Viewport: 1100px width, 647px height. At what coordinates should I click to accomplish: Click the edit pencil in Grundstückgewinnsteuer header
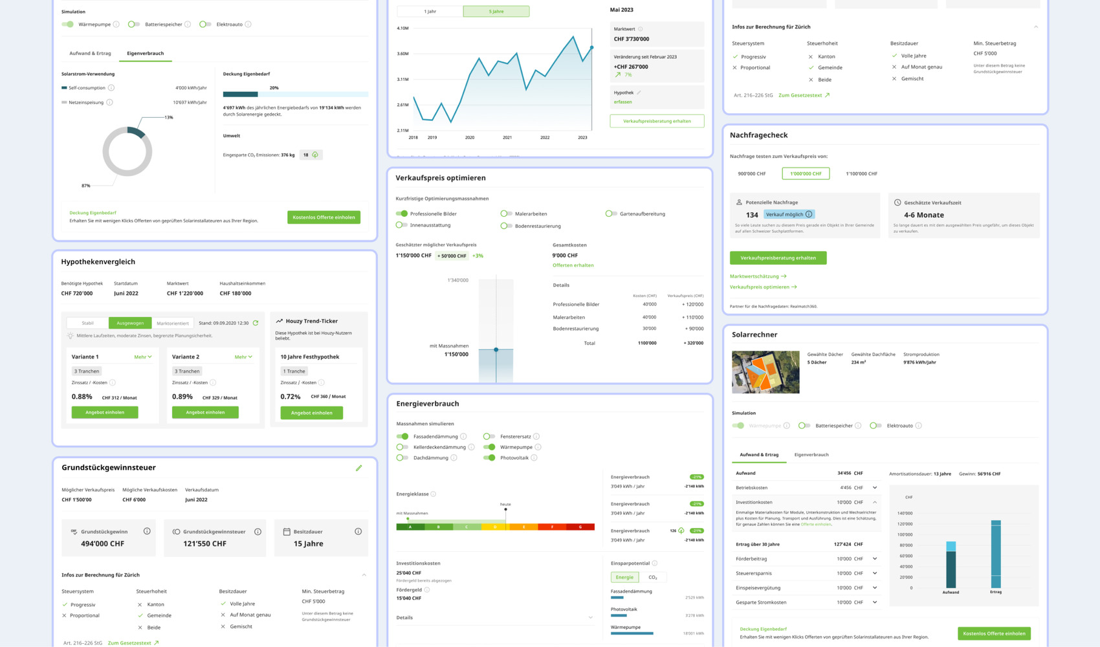pos(358,468)
